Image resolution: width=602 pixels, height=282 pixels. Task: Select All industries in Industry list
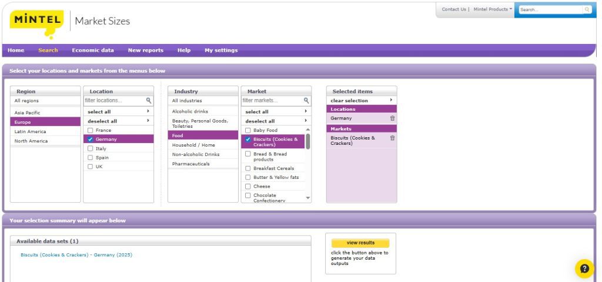(203, 101)
